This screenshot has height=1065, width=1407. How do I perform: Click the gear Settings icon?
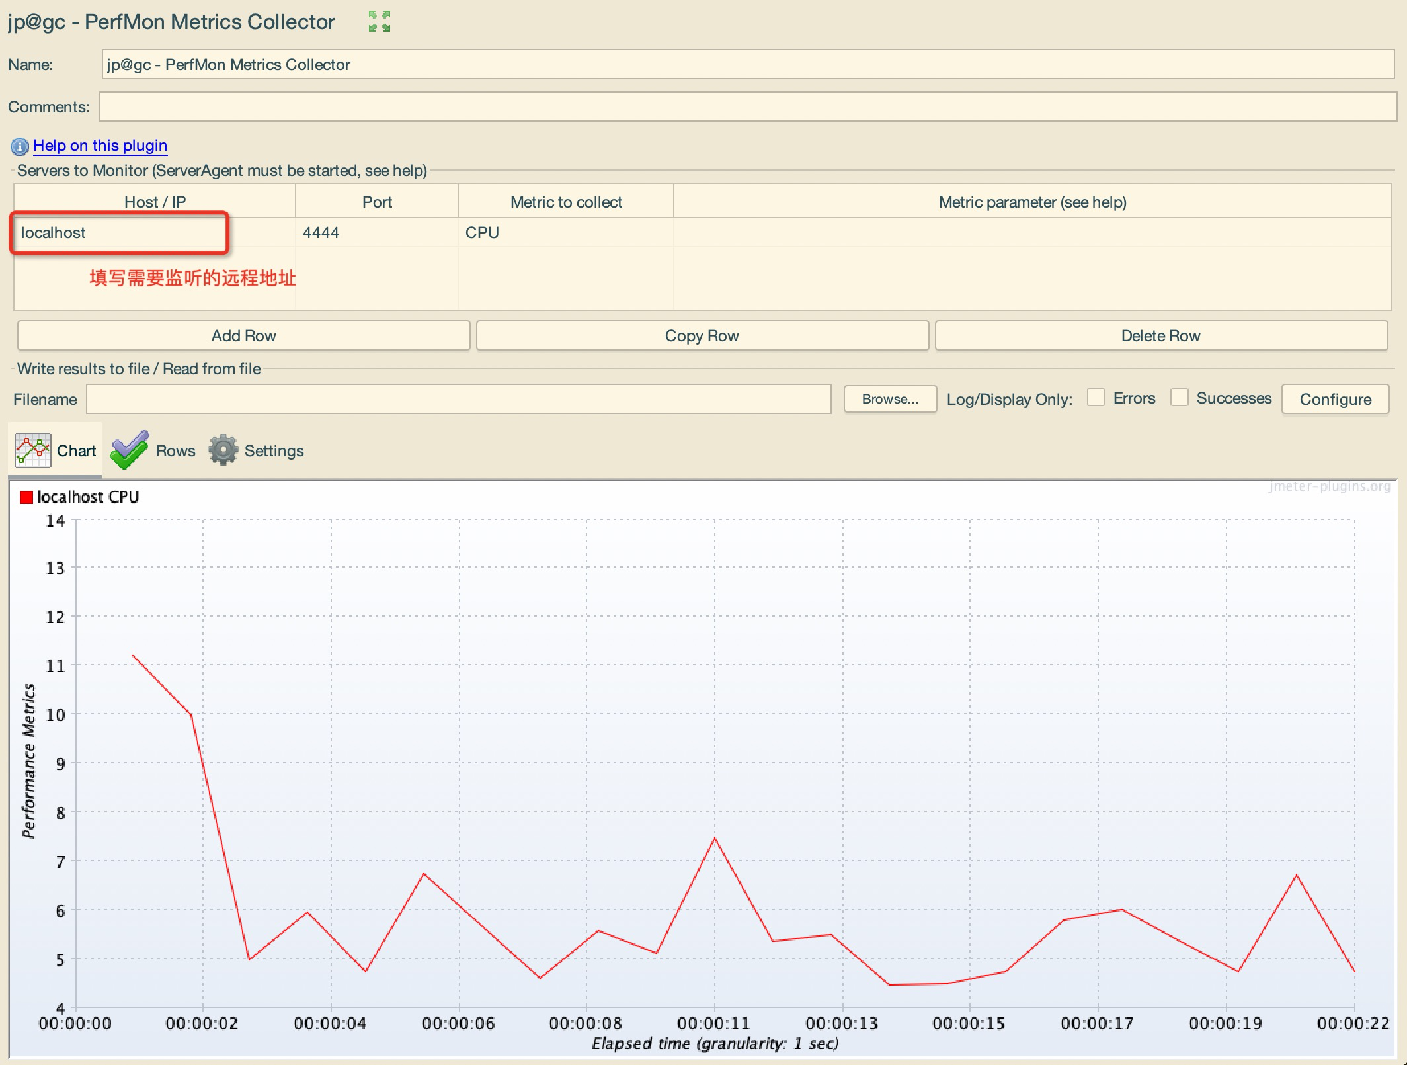click(x=223, y=450)
